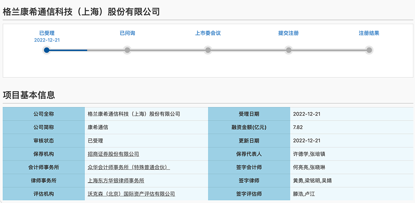Screen dimensions: 415x203
Task: Click the 注册结果 timeline dot
Action: (x=369, y=50)
